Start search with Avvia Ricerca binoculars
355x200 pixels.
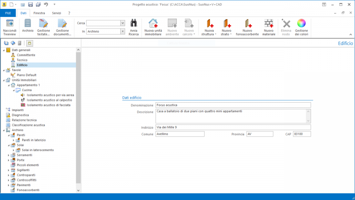pyautogui.click(x=134, y=27)
